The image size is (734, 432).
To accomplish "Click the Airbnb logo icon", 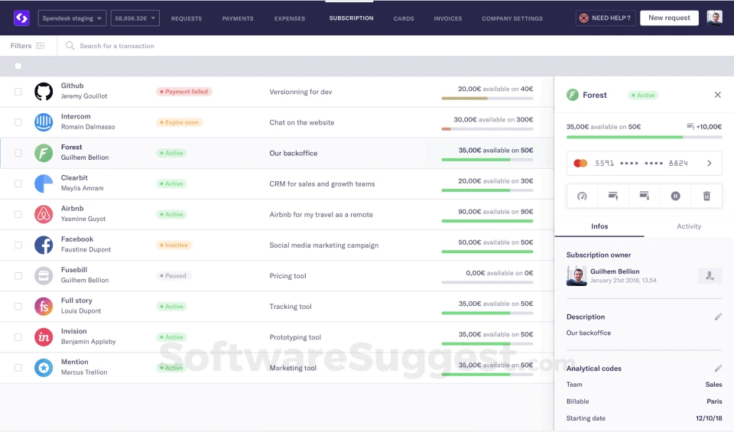I will pyautogui.click(x=44, y=214).
